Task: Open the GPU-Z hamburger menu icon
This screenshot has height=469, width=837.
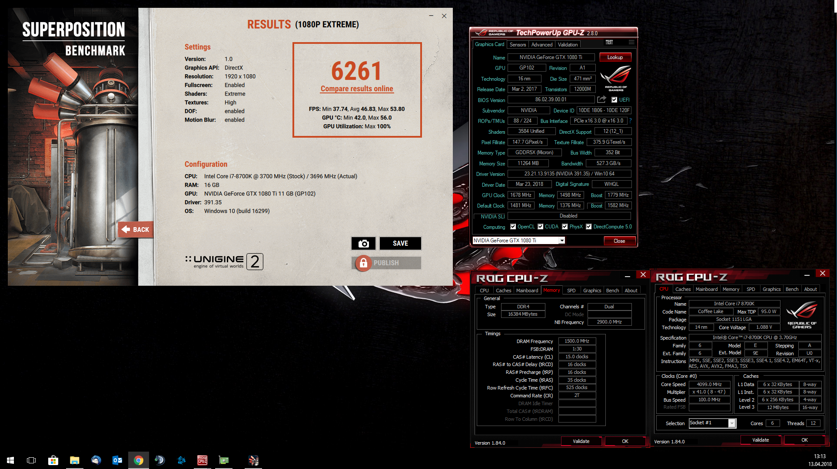Action: 631,42
